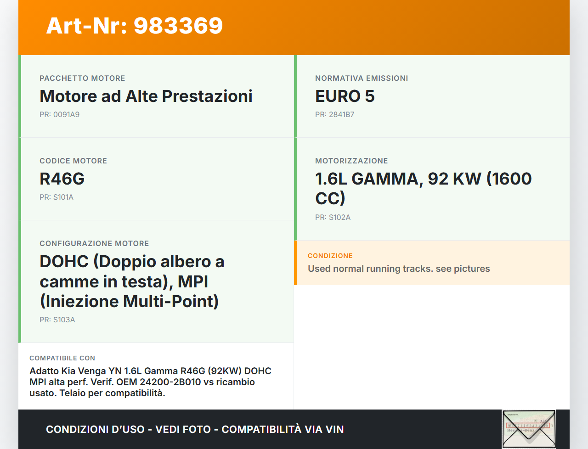Select the Art-Nr: 983369 heading
This screenshot has height=449, width=588.
(135, 26)
